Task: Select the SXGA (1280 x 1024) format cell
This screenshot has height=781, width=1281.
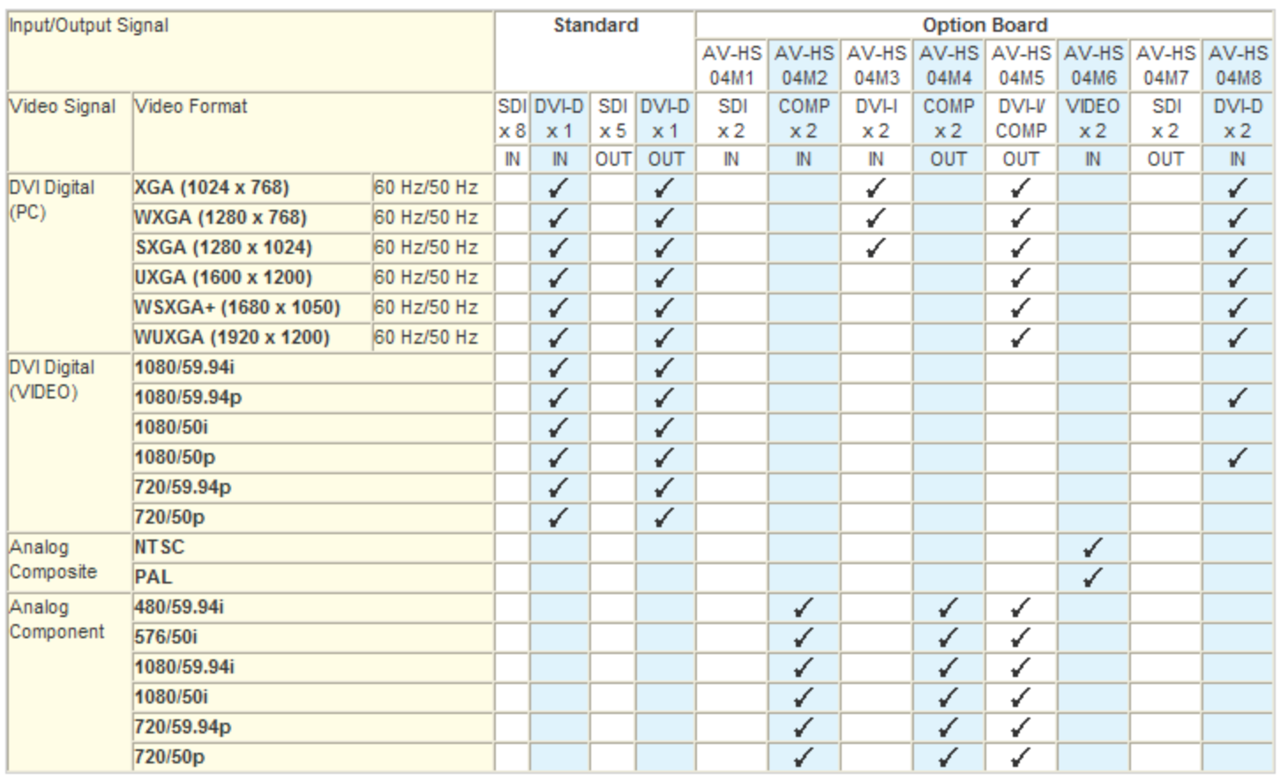Action: (251, 248)
